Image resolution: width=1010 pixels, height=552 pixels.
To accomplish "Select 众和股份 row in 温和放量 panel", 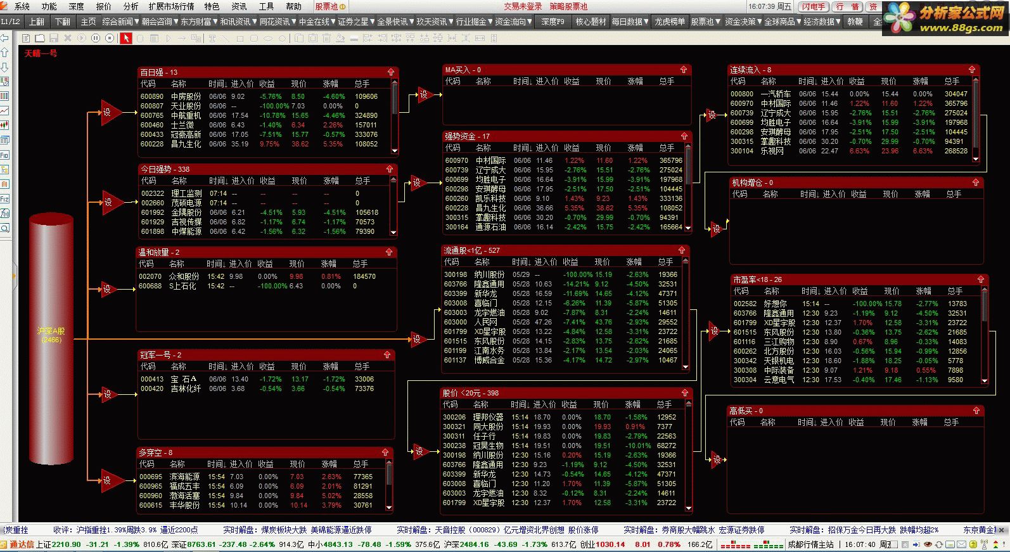I will tap(260, 276).
